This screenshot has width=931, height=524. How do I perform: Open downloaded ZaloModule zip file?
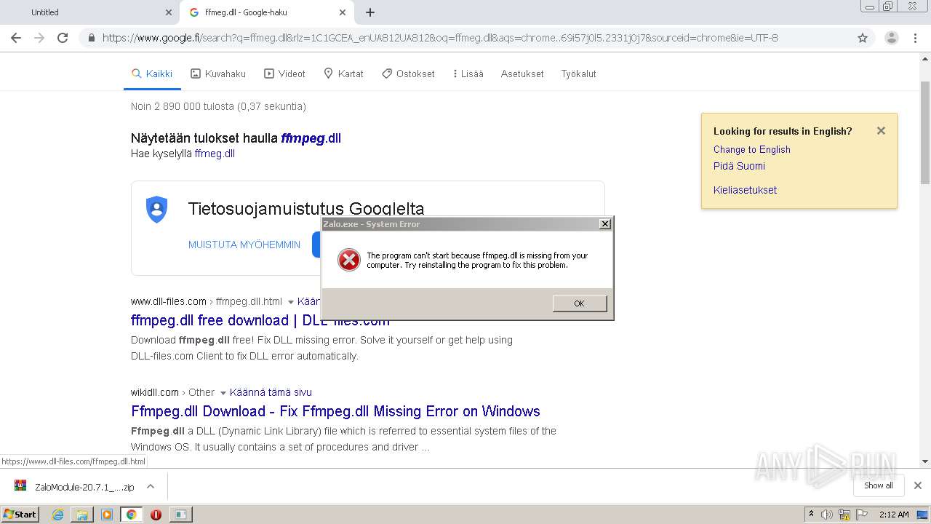click(x=75, y=487)
